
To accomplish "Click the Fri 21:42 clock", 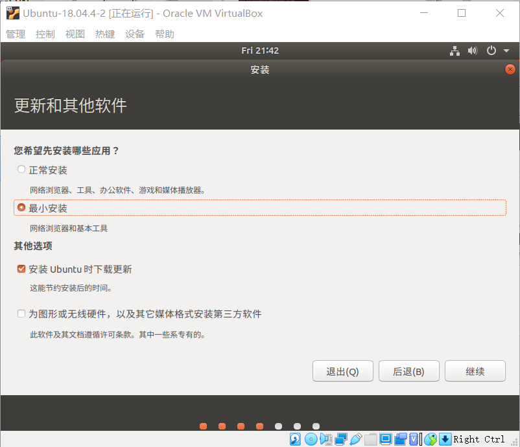I will 260,51.
